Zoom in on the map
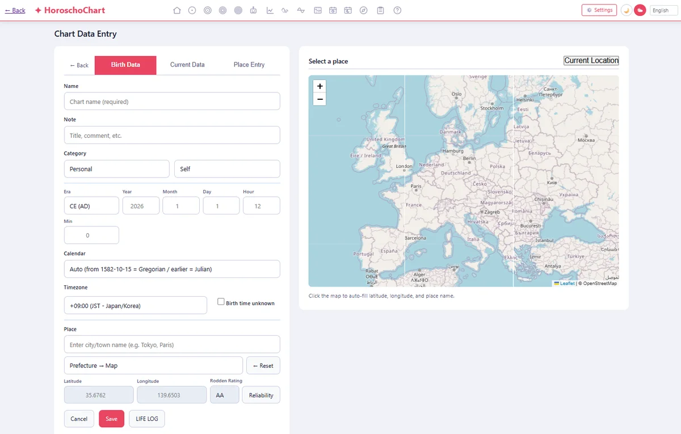The height and width of the screenshot is (434, 681). pos(320,86)
